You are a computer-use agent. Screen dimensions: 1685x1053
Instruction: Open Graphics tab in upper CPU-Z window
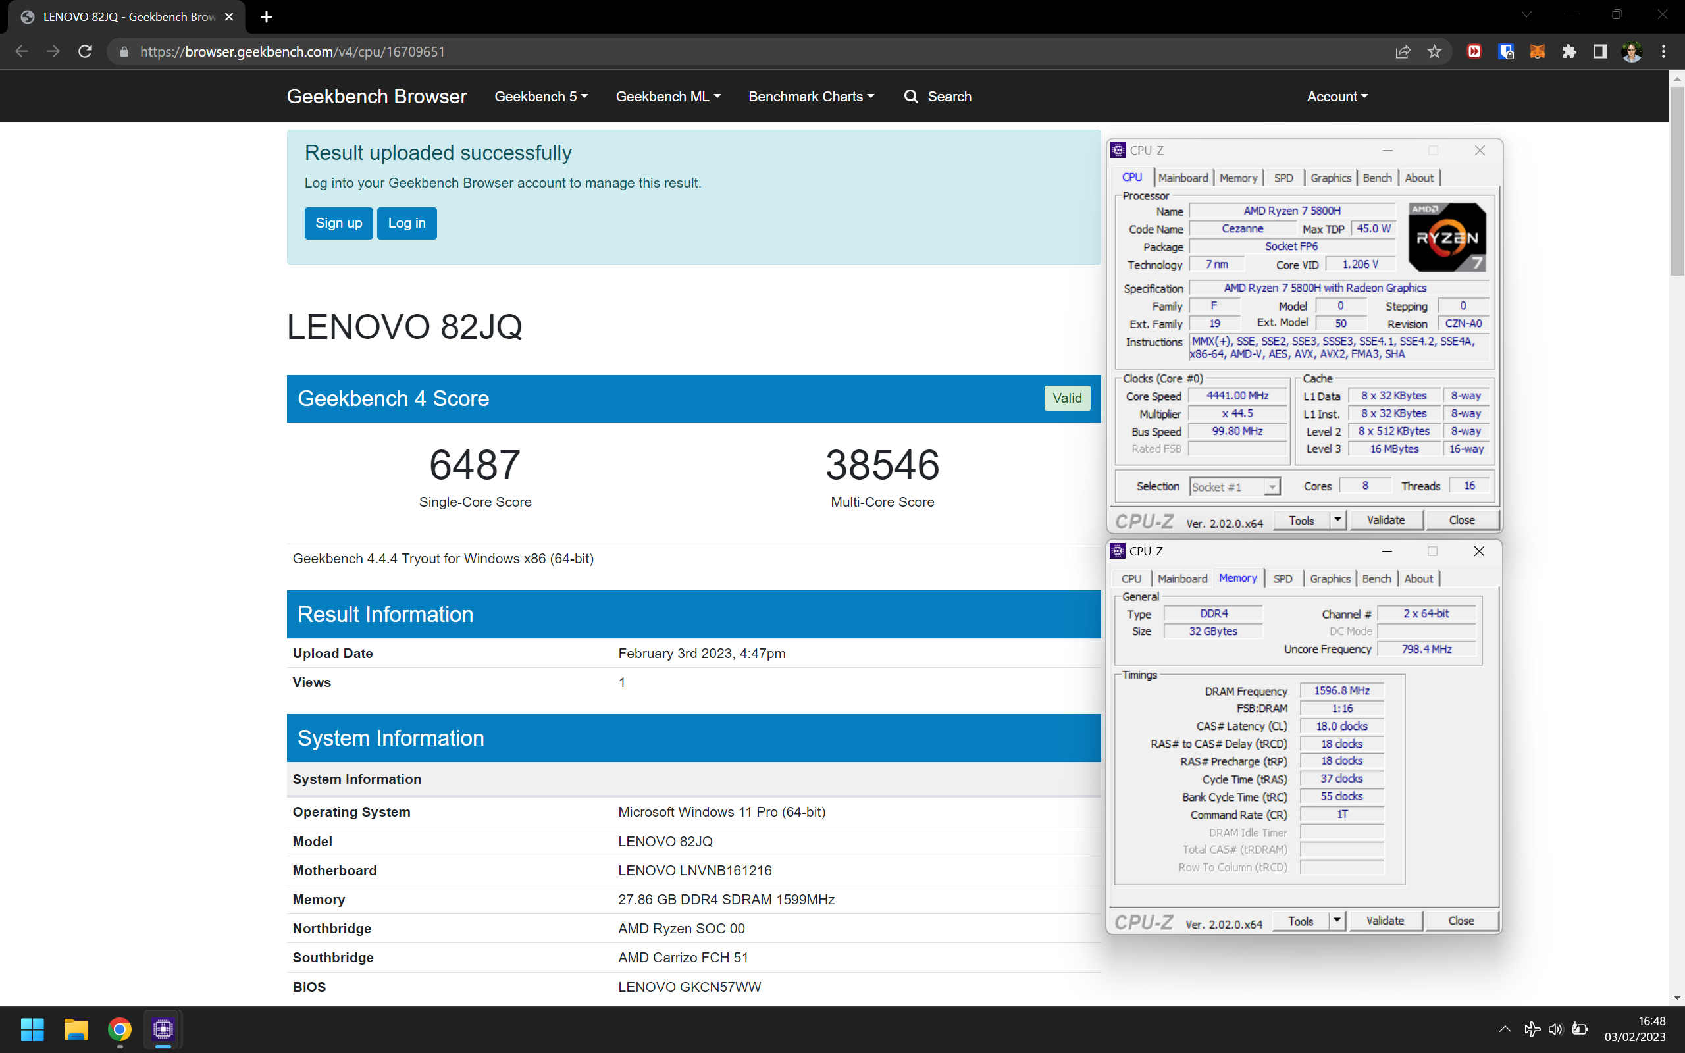(1331, 178)
